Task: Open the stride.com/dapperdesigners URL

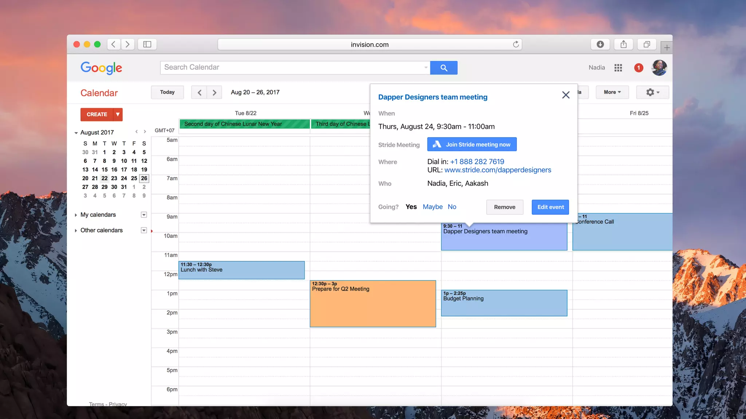Action: click(498, 170)
